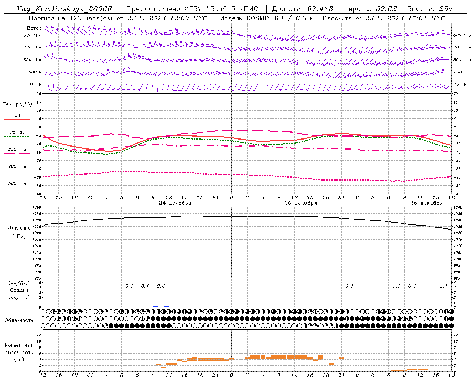Click the station title Yug_Kondinskoye_28066
The width and height of the screenshot is (473, 378).
point(64,9)
